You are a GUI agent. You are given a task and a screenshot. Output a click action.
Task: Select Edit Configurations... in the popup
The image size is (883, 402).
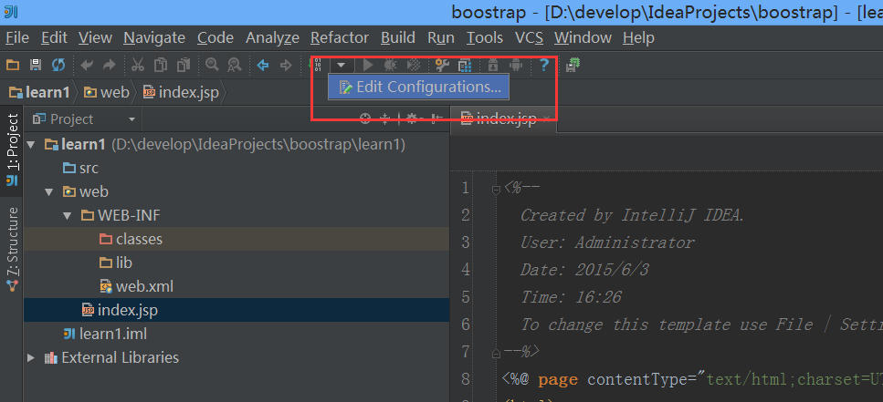click(x=419, y=88)
